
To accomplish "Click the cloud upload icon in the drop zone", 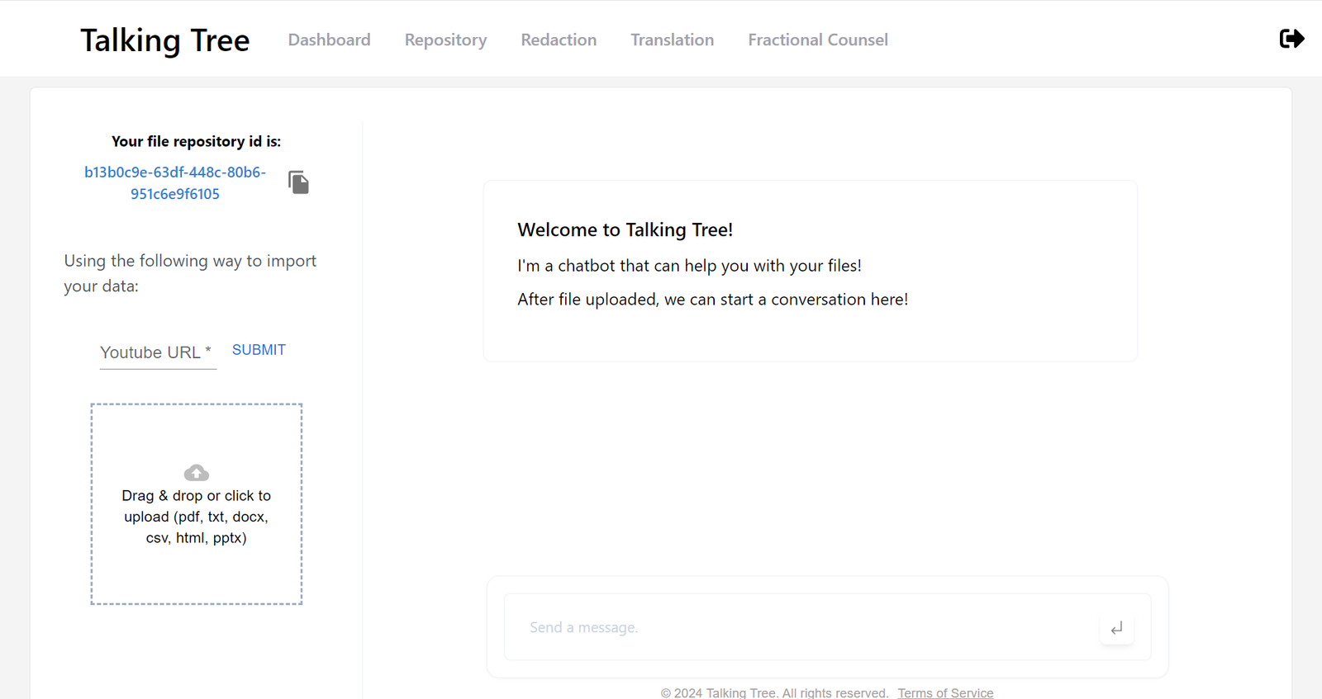I will (196, 472).
